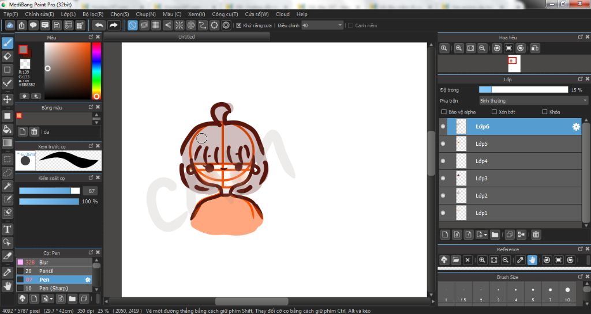This screenshot has height=314, width=591.
Task: Hide the Lớp5 layer
Action: click(443, 143)
